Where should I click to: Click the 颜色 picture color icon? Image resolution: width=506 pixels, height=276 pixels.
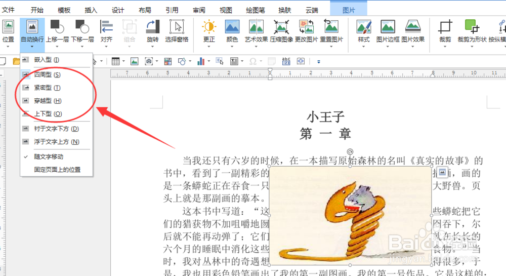(x=232, y=27)
